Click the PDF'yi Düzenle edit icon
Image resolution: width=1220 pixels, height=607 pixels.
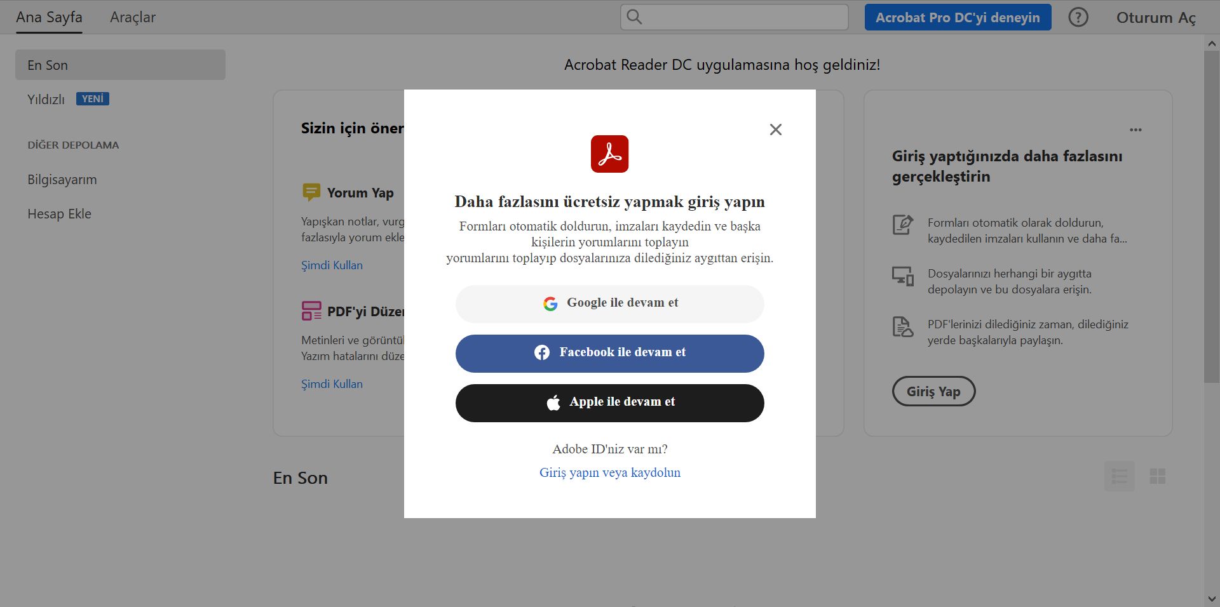click(x=311, y=310)
